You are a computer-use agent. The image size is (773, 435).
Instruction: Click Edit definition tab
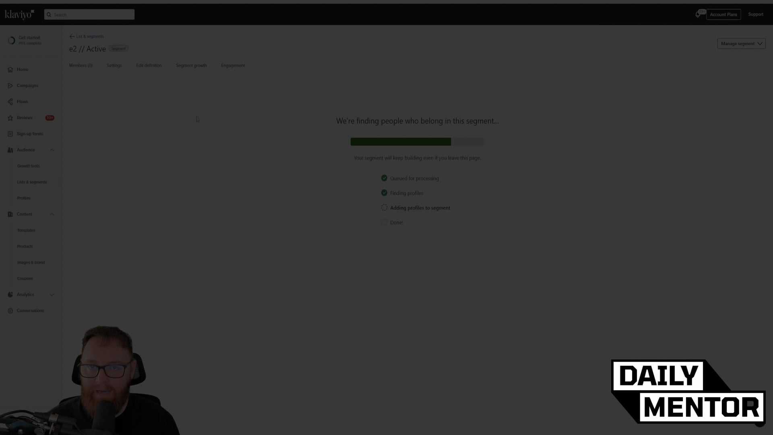point(149,65)
